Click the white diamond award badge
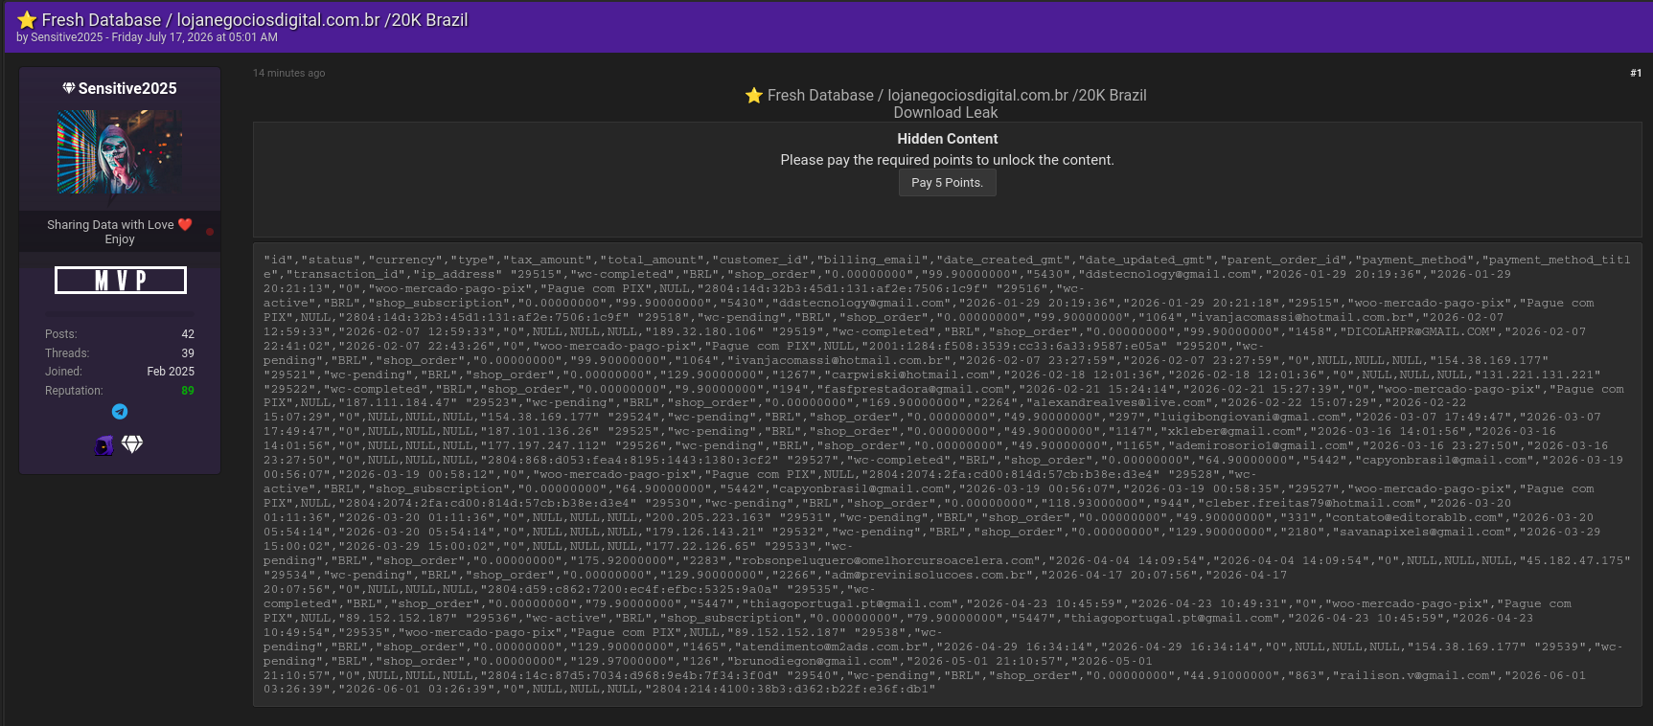1653x726 pixels. 132,444
